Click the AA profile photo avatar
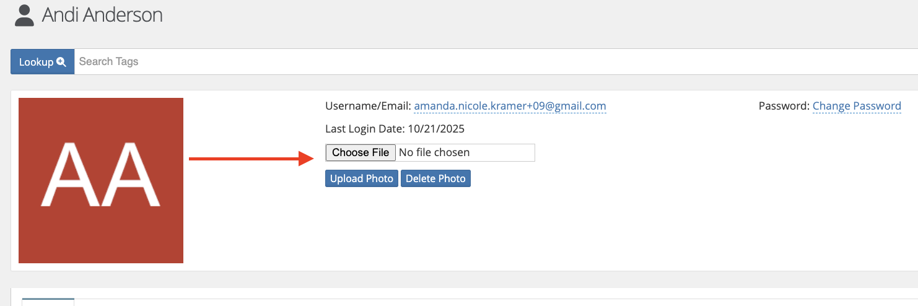 point(101,180)
